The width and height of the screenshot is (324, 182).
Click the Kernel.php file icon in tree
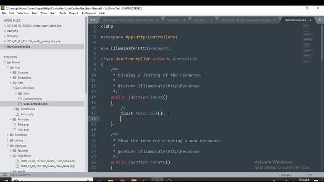click(17, 114)
